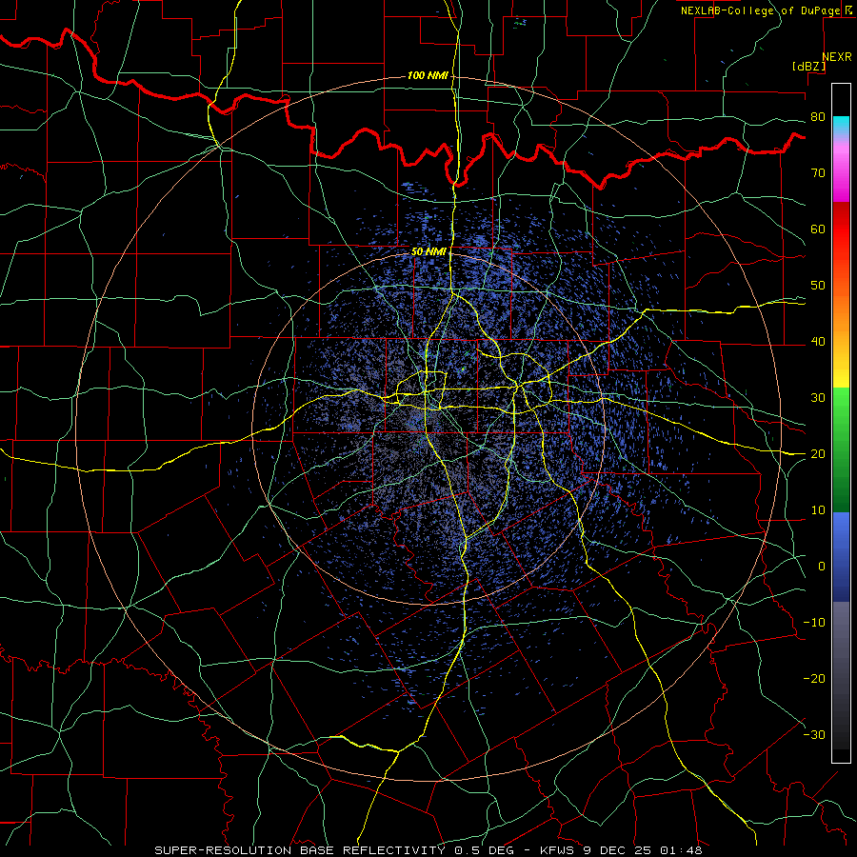The height and width of the screenshot is (857, 857).
Task: Select the "-10" value on the dBZ scale
Action: [814, 623]
